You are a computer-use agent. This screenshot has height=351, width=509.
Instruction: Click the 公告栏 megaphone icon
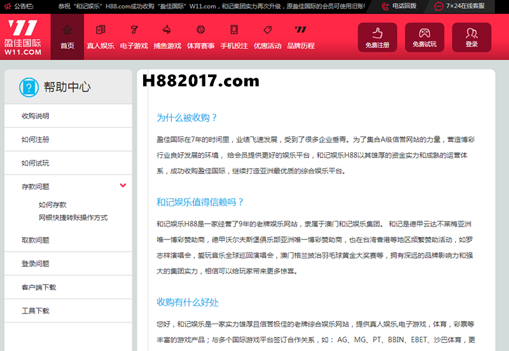[x=8, y=6]
